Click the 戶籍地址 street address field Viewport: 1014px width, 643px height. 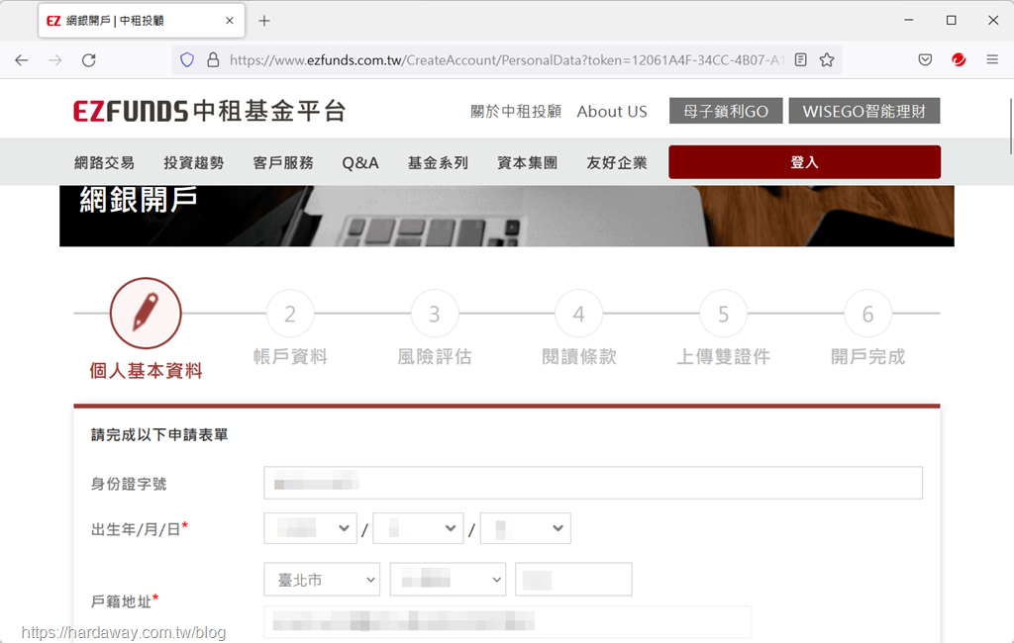point(508,621)
